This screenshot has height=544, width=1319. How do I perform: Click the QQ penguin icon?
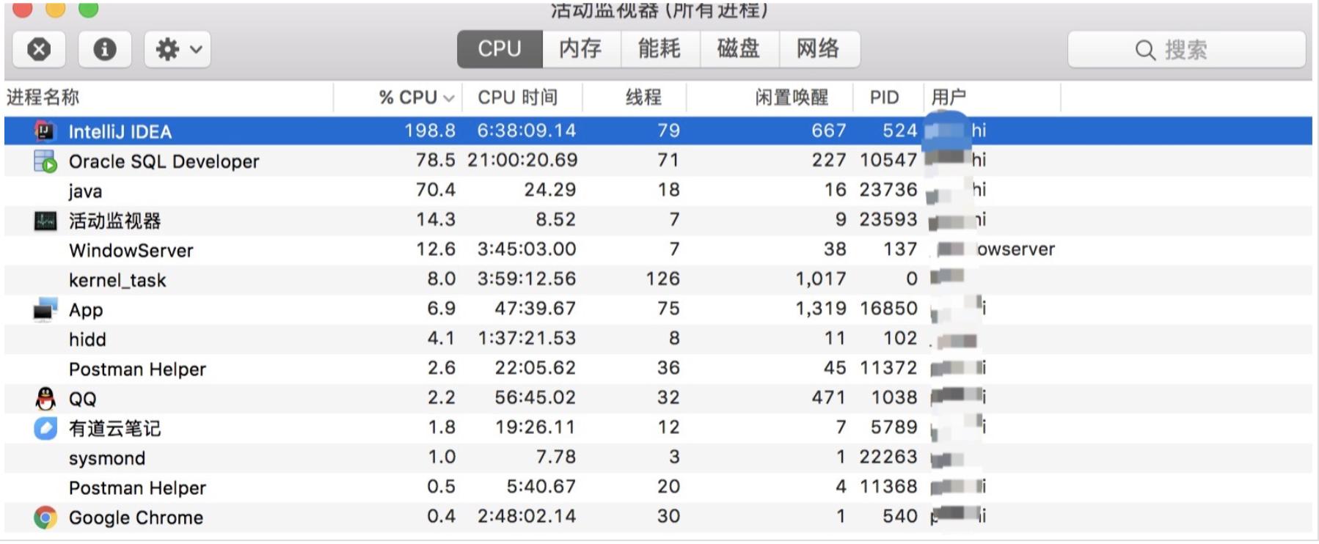point(45,398)
